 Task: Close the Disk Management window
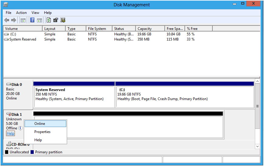pos(253,4)
